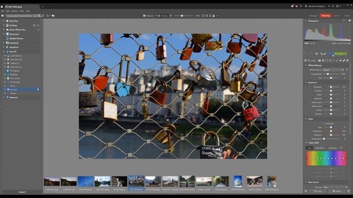Open the Tone Curve channel dropdown
Viewport: 353px width, 198px height.
(x=335, y=187)
